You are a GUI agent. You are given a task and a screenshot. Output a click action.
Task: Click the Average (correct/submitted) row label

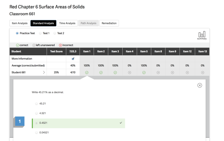[28, 65]
